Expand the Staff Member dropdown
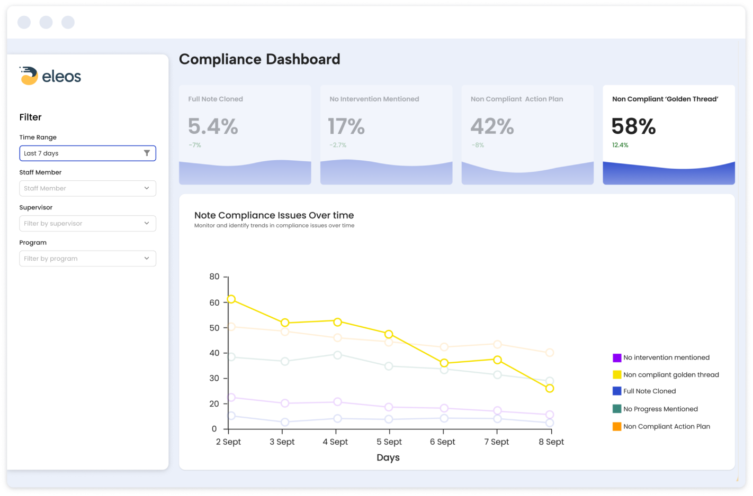 pyautogui.click(x=87, y=188)
